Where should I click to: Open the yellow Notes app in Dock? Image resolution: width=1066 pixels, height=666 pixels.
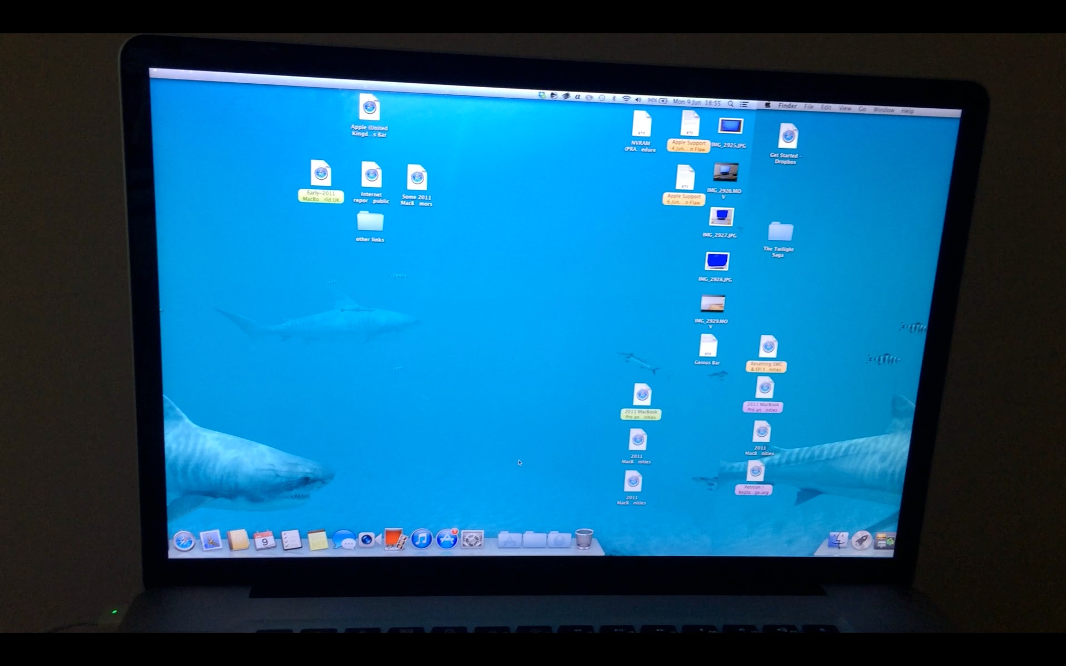318,540
